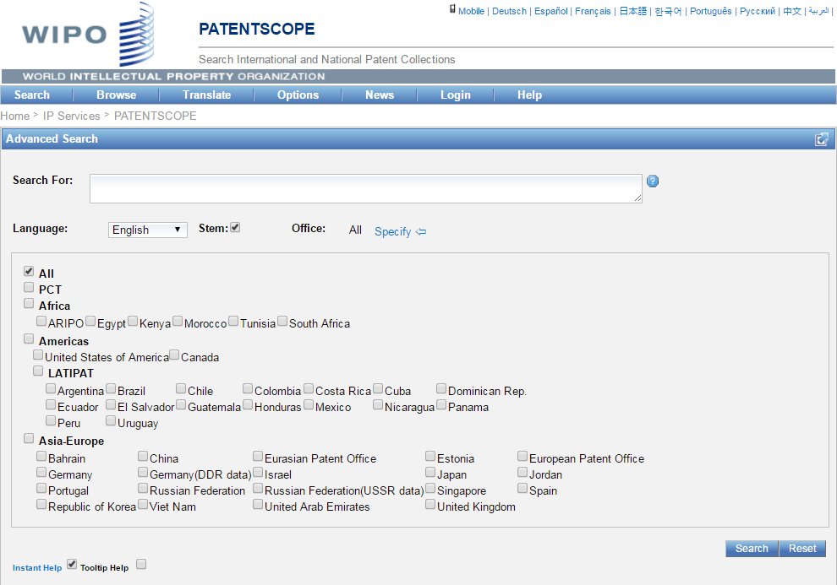Tick the Egypt checkbox
The height and width of the screenshot is (585, 837).
coord(90,321)
